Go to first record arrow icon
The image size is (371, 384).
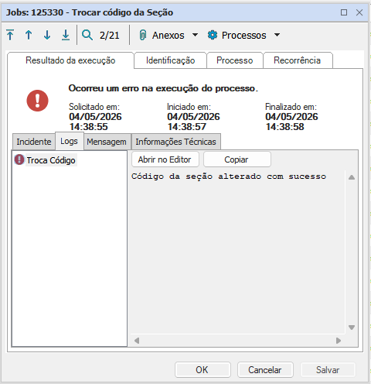click(10, 35)
